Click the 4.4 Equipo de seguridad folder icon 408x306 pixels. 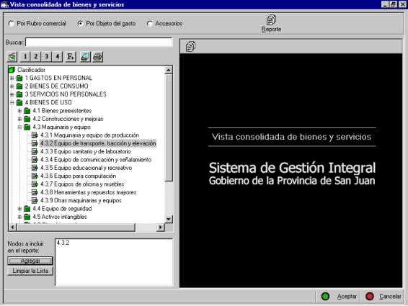pyautogui.click(x=27, y=209)
